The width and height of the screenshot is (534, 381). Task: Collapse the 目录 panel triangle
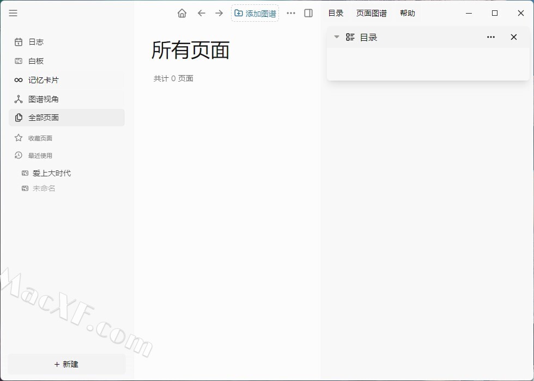pos(337,37)
